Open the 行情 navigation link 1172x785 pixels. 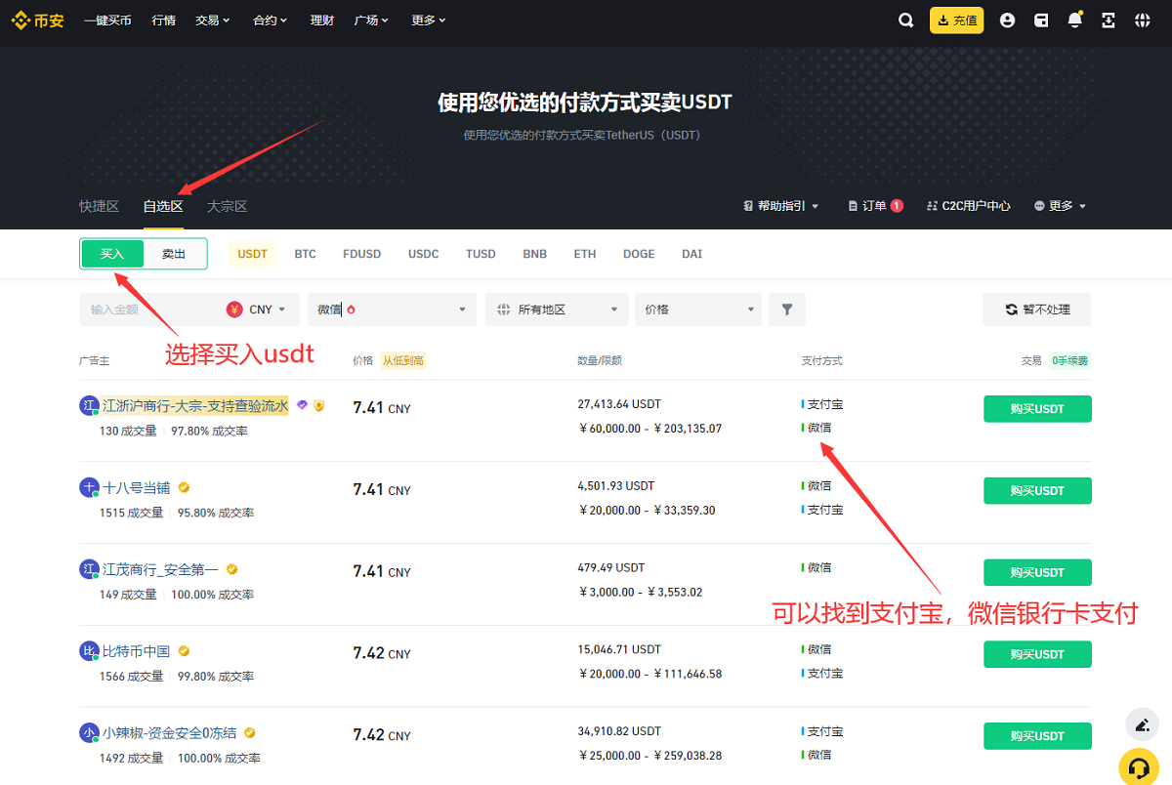[x=164, y=21]
